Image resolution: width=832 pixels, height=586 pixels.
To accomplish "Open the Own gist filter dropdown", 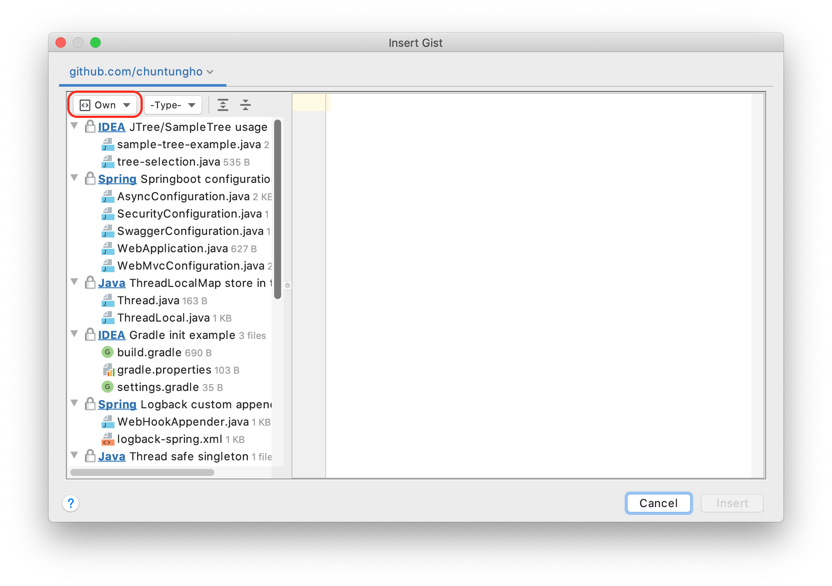I will coord(105,105).
